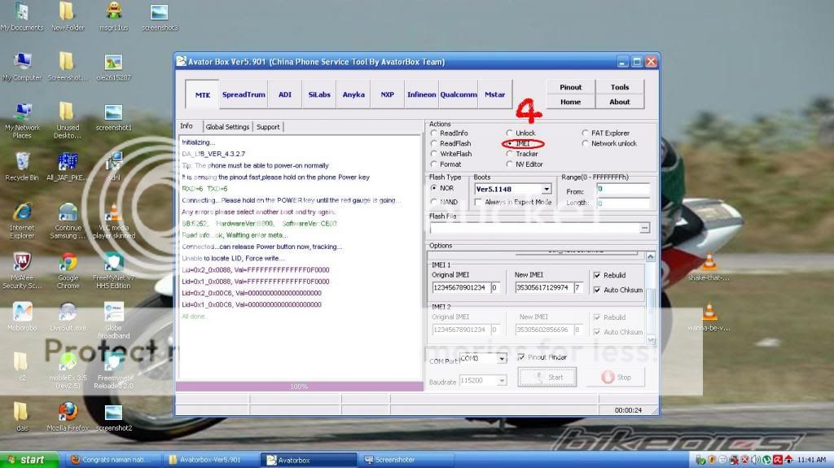This screenshot has width=834, height=468.
Task: Open Globe Broadband desktop icon
Action: click(113, 321)
